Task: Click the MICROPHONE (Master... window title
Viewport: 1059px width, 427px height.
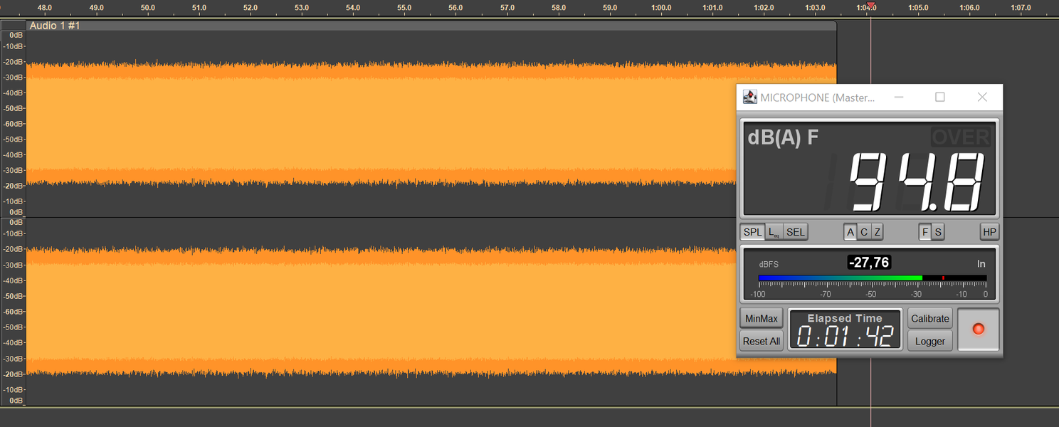Action: 818,97
